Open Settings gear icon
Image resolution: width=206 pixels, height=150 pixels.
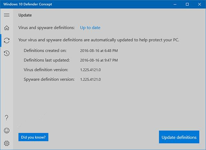click(x=7, y=143)
